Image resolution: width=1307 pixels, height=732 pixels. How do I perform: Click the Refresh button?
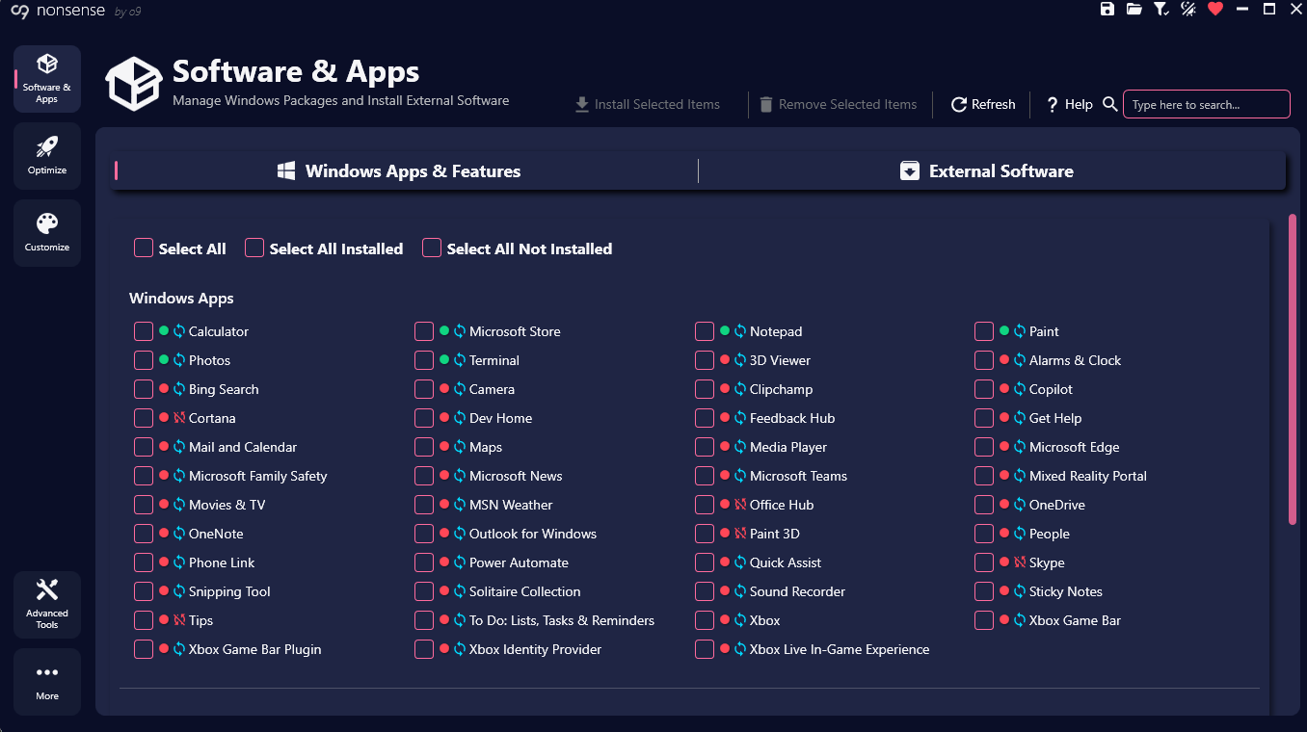(982, 104)
